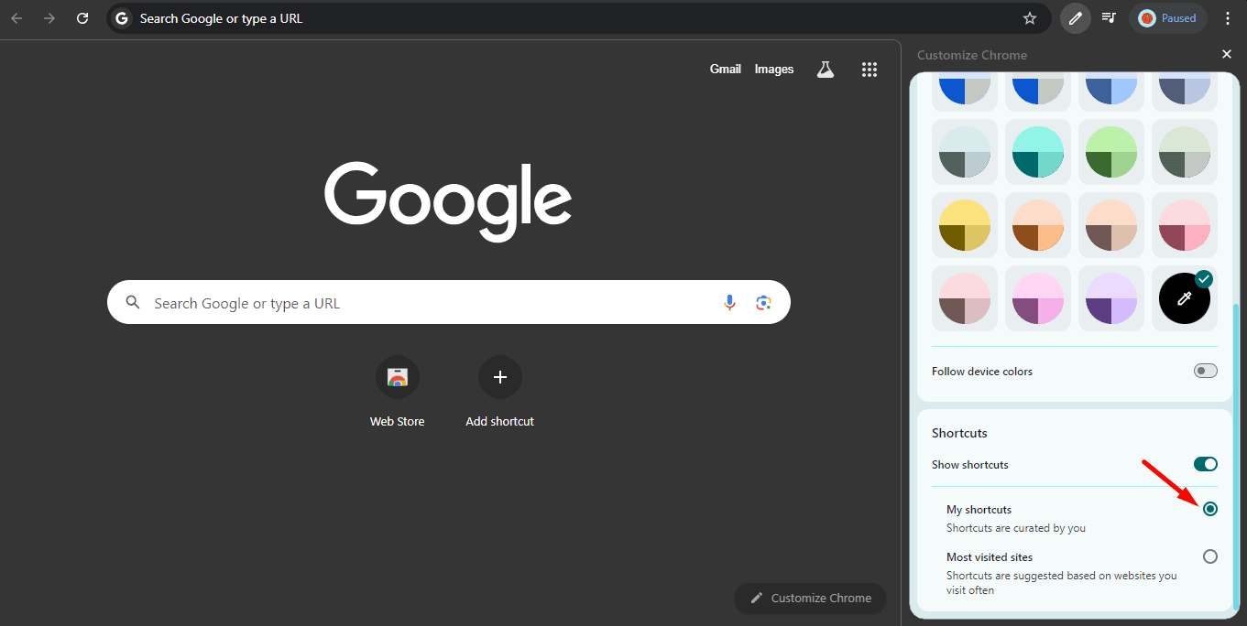The width and height of the screenshot is (1247, 626).
Task: Open the Google apps grid
Action: (x=870, y=70)
